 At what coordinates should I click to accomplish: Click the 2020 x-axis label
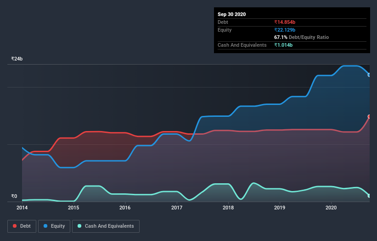coord(331,208)
